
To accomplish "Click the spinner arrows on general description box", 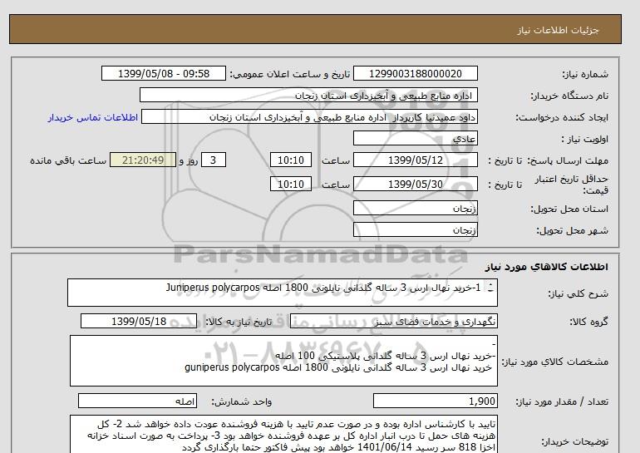I will tap(490, 288).
